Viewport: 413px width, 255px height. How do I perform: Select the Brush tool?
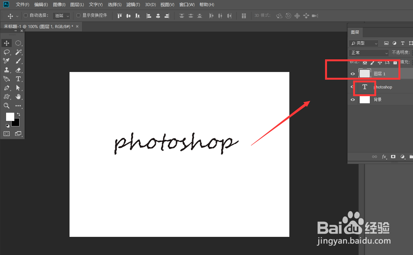pyautogui.click(x=18, y=61)
